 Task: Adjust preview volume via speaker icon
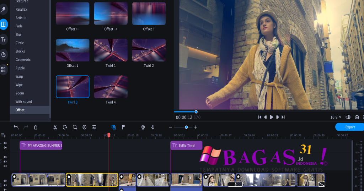tap(348, 117)
